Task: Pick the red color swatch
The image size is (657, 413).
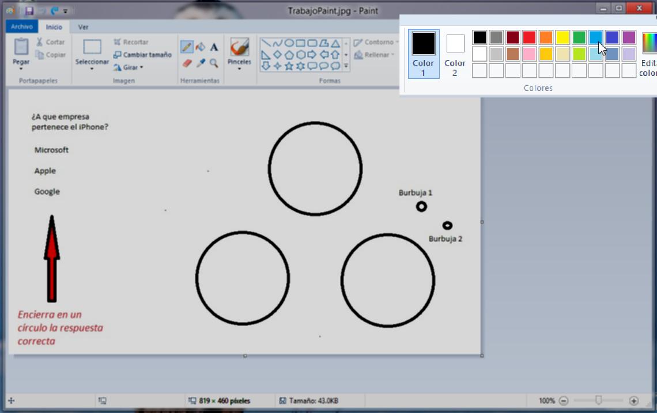Action: [x=529, y=37]
